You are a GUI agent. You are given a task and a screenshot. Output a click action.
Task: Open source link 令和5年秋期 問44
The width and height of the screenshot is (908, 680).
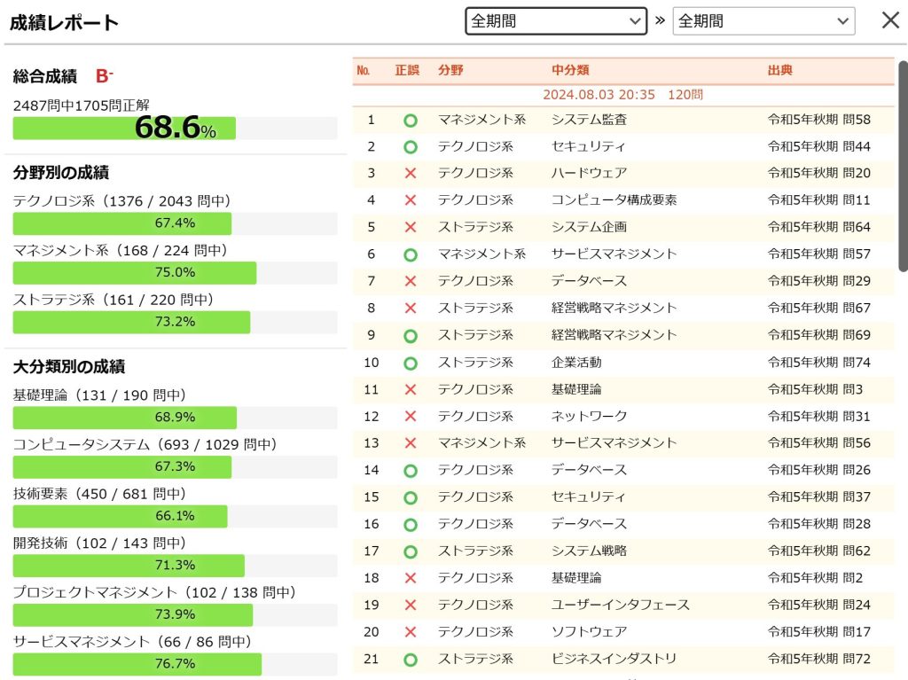(x=818, y=146)
